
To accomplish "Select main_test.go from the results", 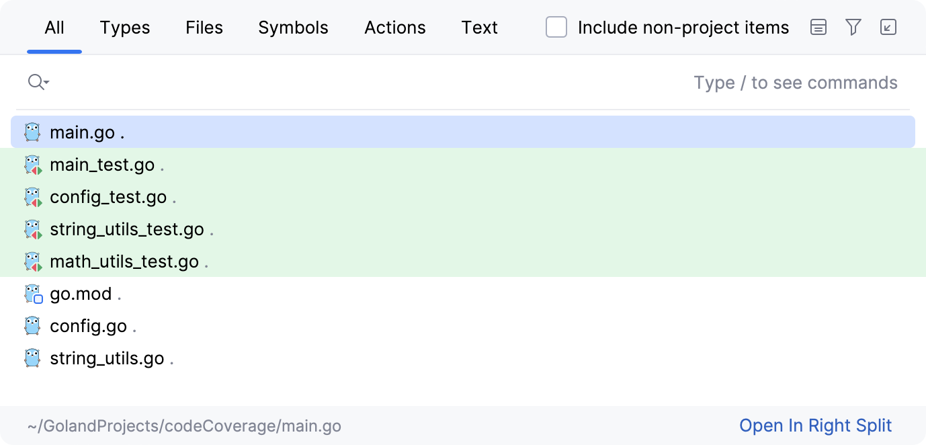I will [x=101, y=164].
